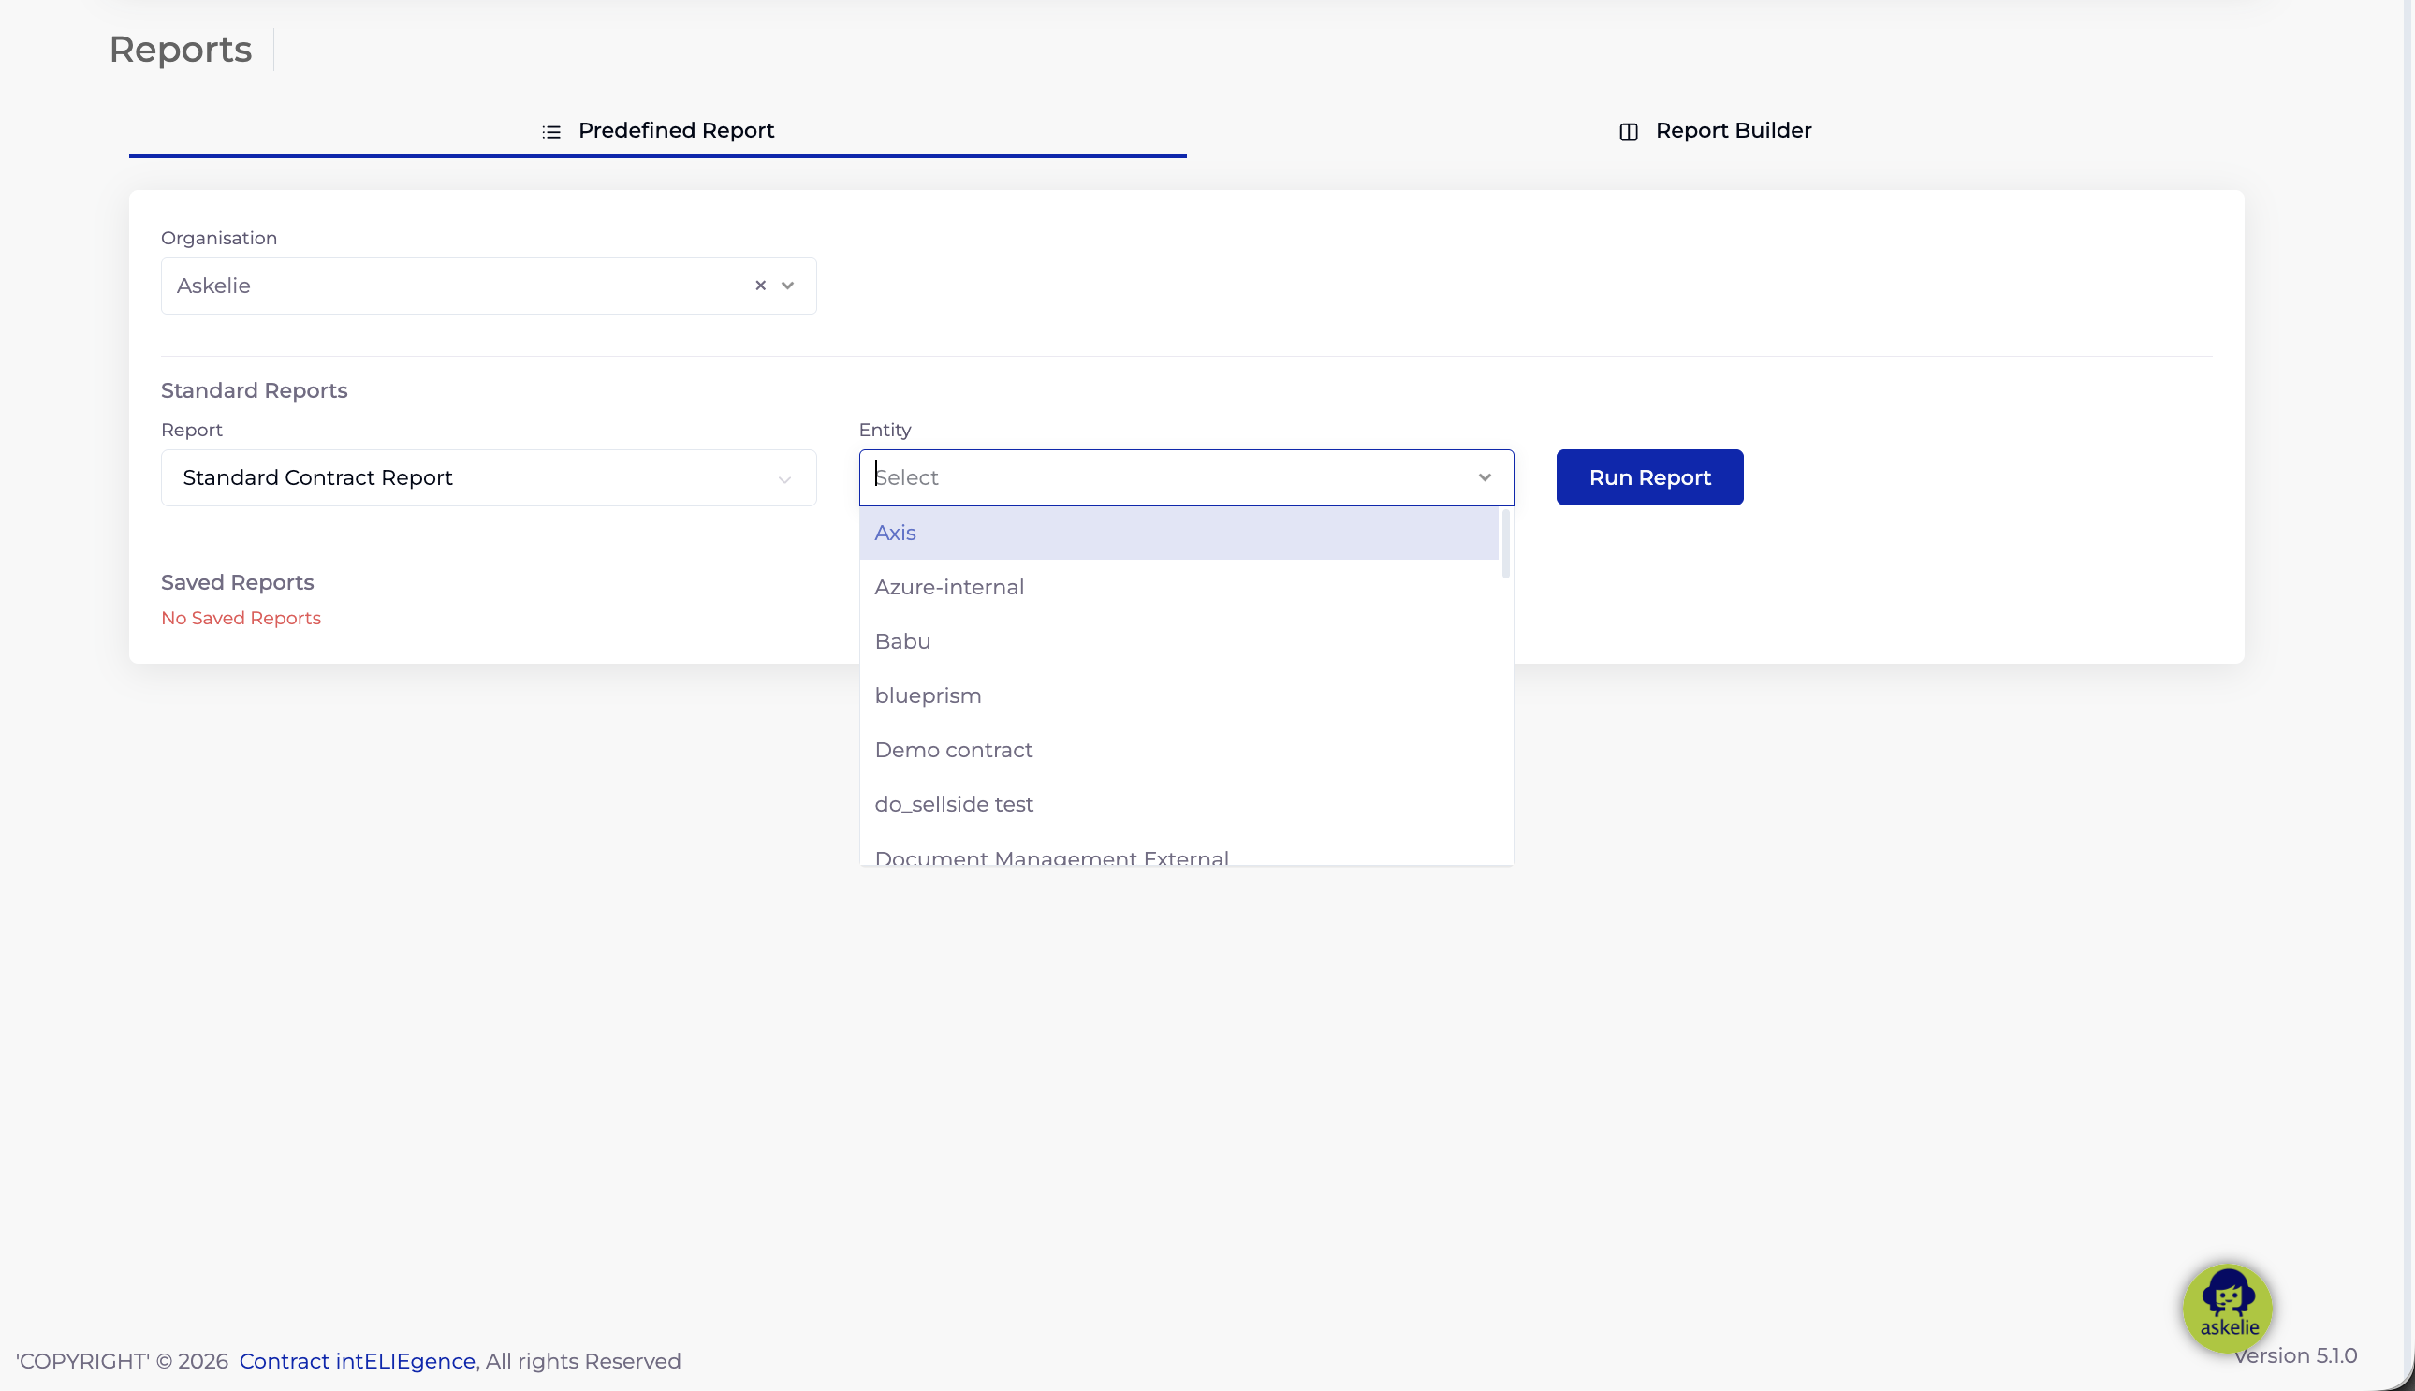Choose Axis from the entity list
This screenshot has width=2415, height=1391.
click(x=1178, y=533)
